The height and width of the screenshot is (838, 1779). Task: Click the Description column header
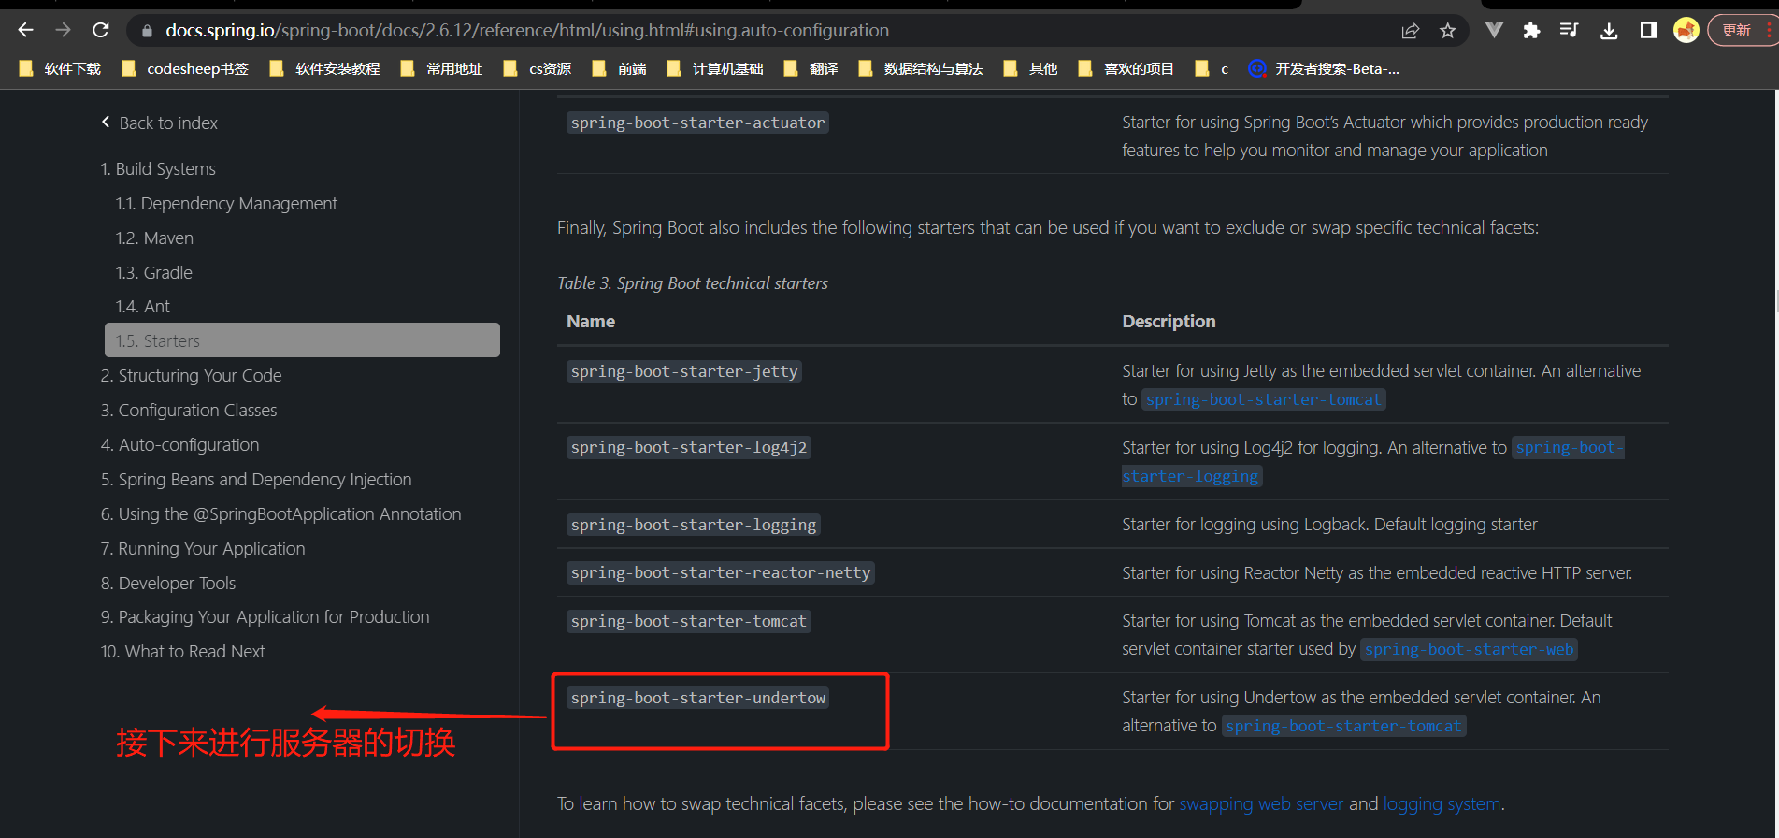(x=1169, y=321)
